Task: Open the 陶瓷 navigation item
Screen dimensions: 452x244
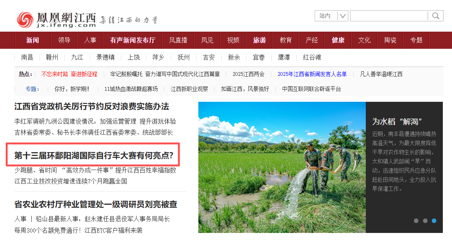Action: click(x=390, y=40)
